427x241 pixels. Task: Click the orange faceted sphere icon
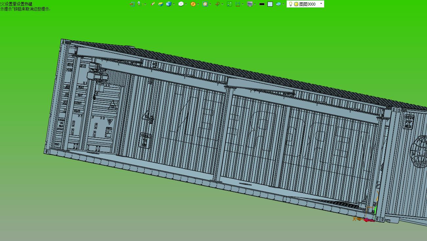193,4
